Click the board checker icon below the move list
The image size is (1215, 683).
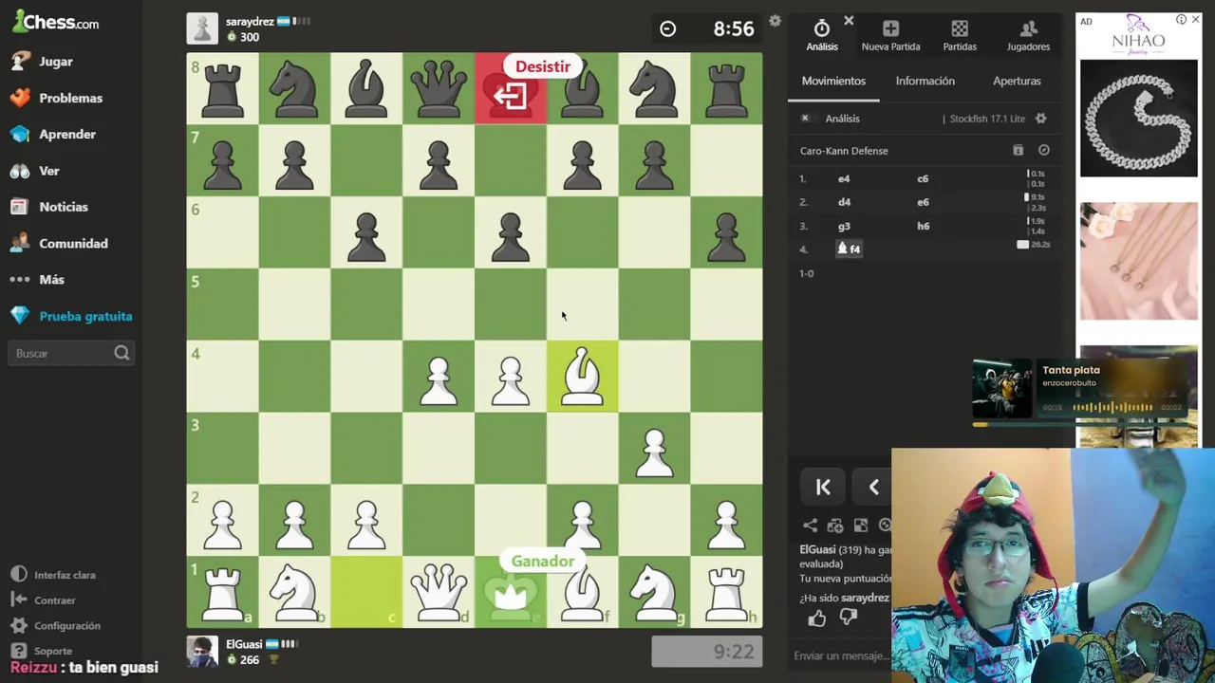pos(861,526)
